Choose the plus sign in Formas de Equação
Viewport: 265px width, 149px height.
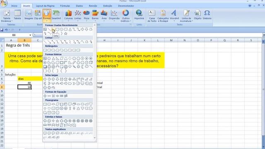click(45, 96)
